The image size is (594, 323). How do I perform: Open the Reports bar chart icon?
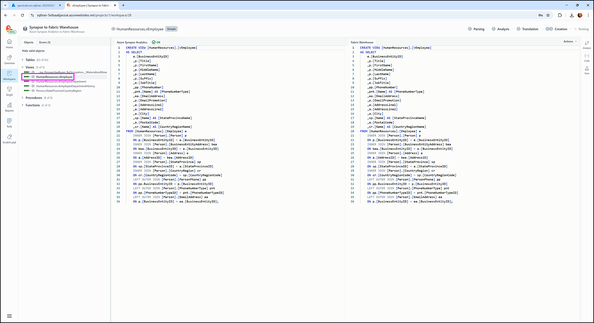tap(9, 107)
